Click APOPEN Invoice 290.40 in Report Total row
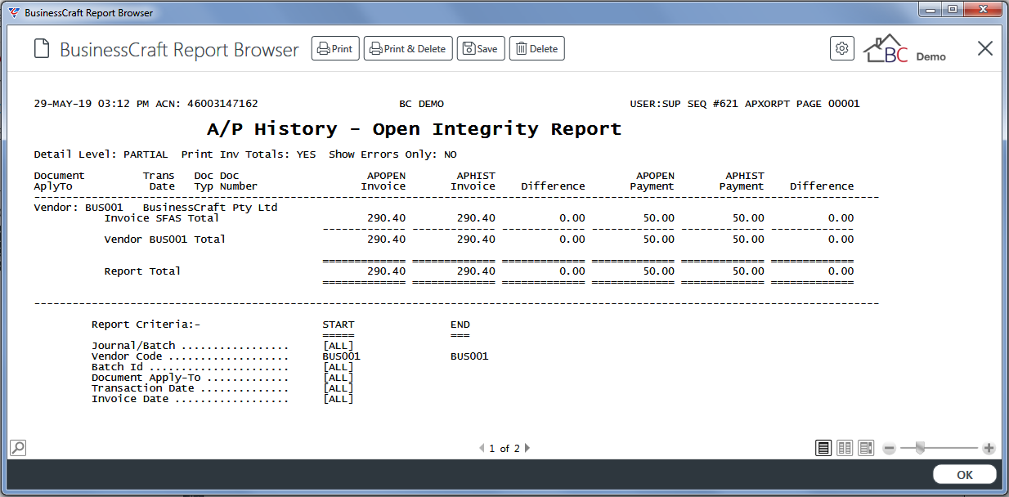 click(387, 271)
